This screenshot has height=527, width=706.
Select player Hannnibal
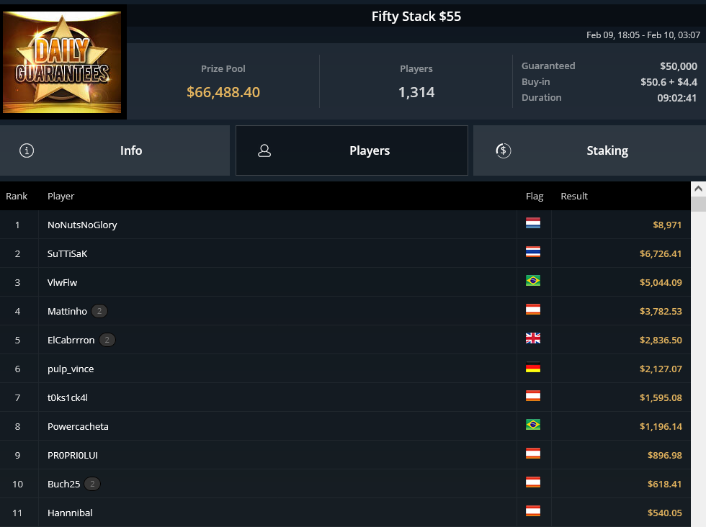click(x=70, y=513)
